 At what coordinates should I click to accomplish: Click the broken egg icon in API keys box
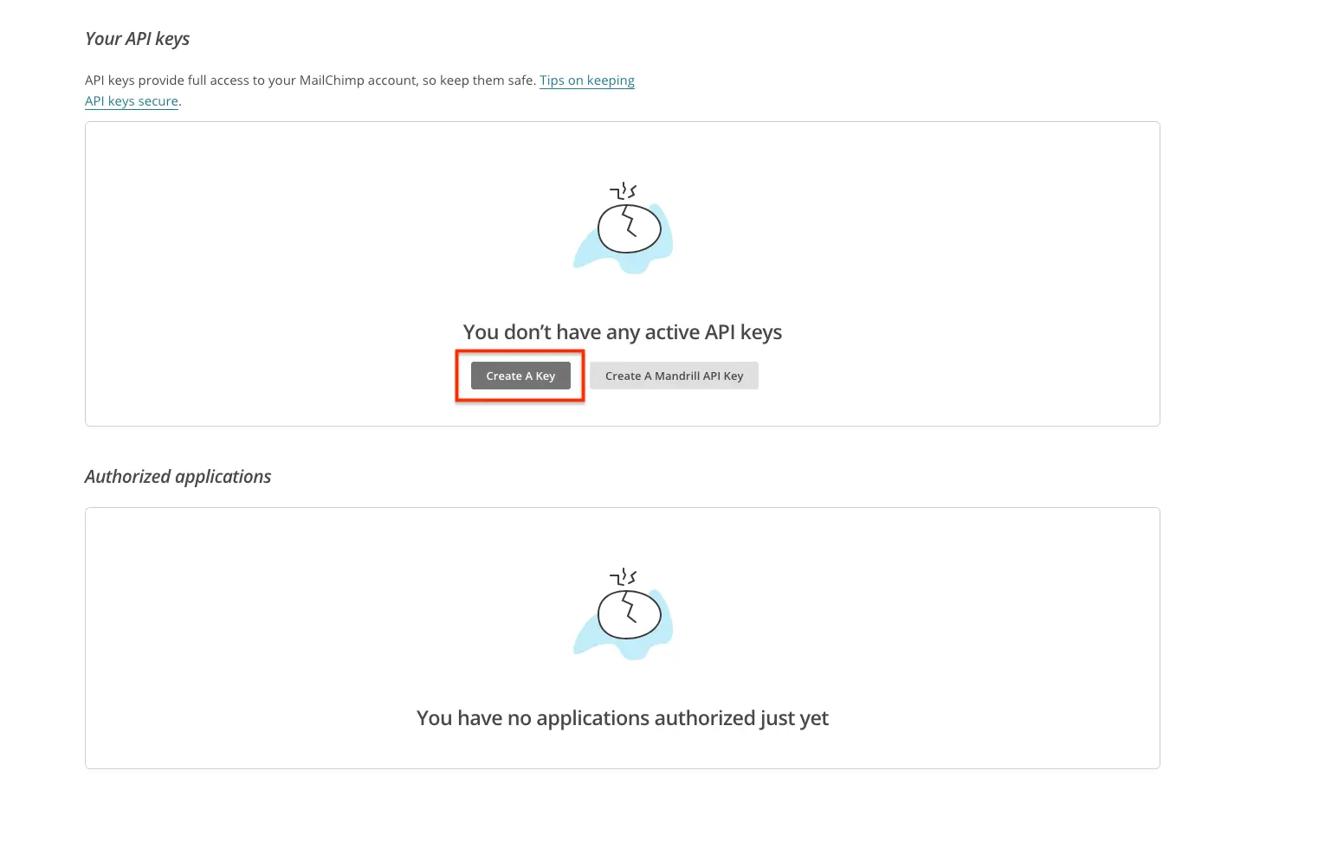(624, 228)
